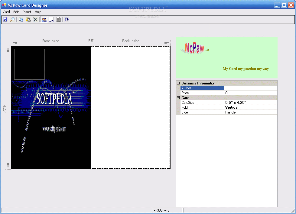Screen dimensions: 296x214
Task: Click the grid page toolbar icon
Action: tap(59, 19)
